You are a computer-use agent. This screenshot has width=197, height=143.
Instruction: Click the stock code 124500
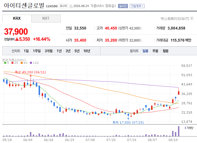(52, 6)
